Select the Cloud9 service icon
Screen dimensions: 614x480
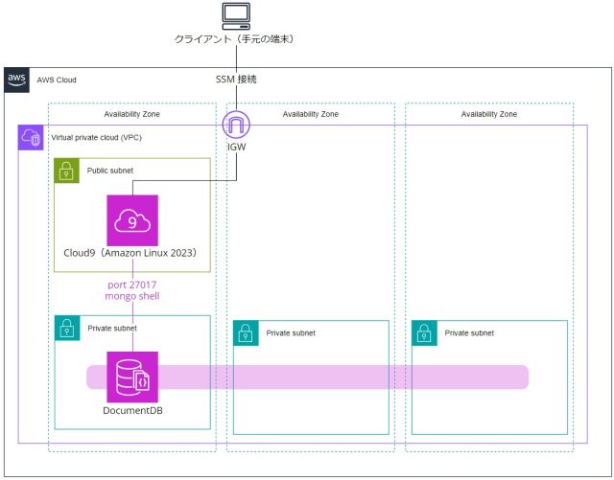point(132,220)
